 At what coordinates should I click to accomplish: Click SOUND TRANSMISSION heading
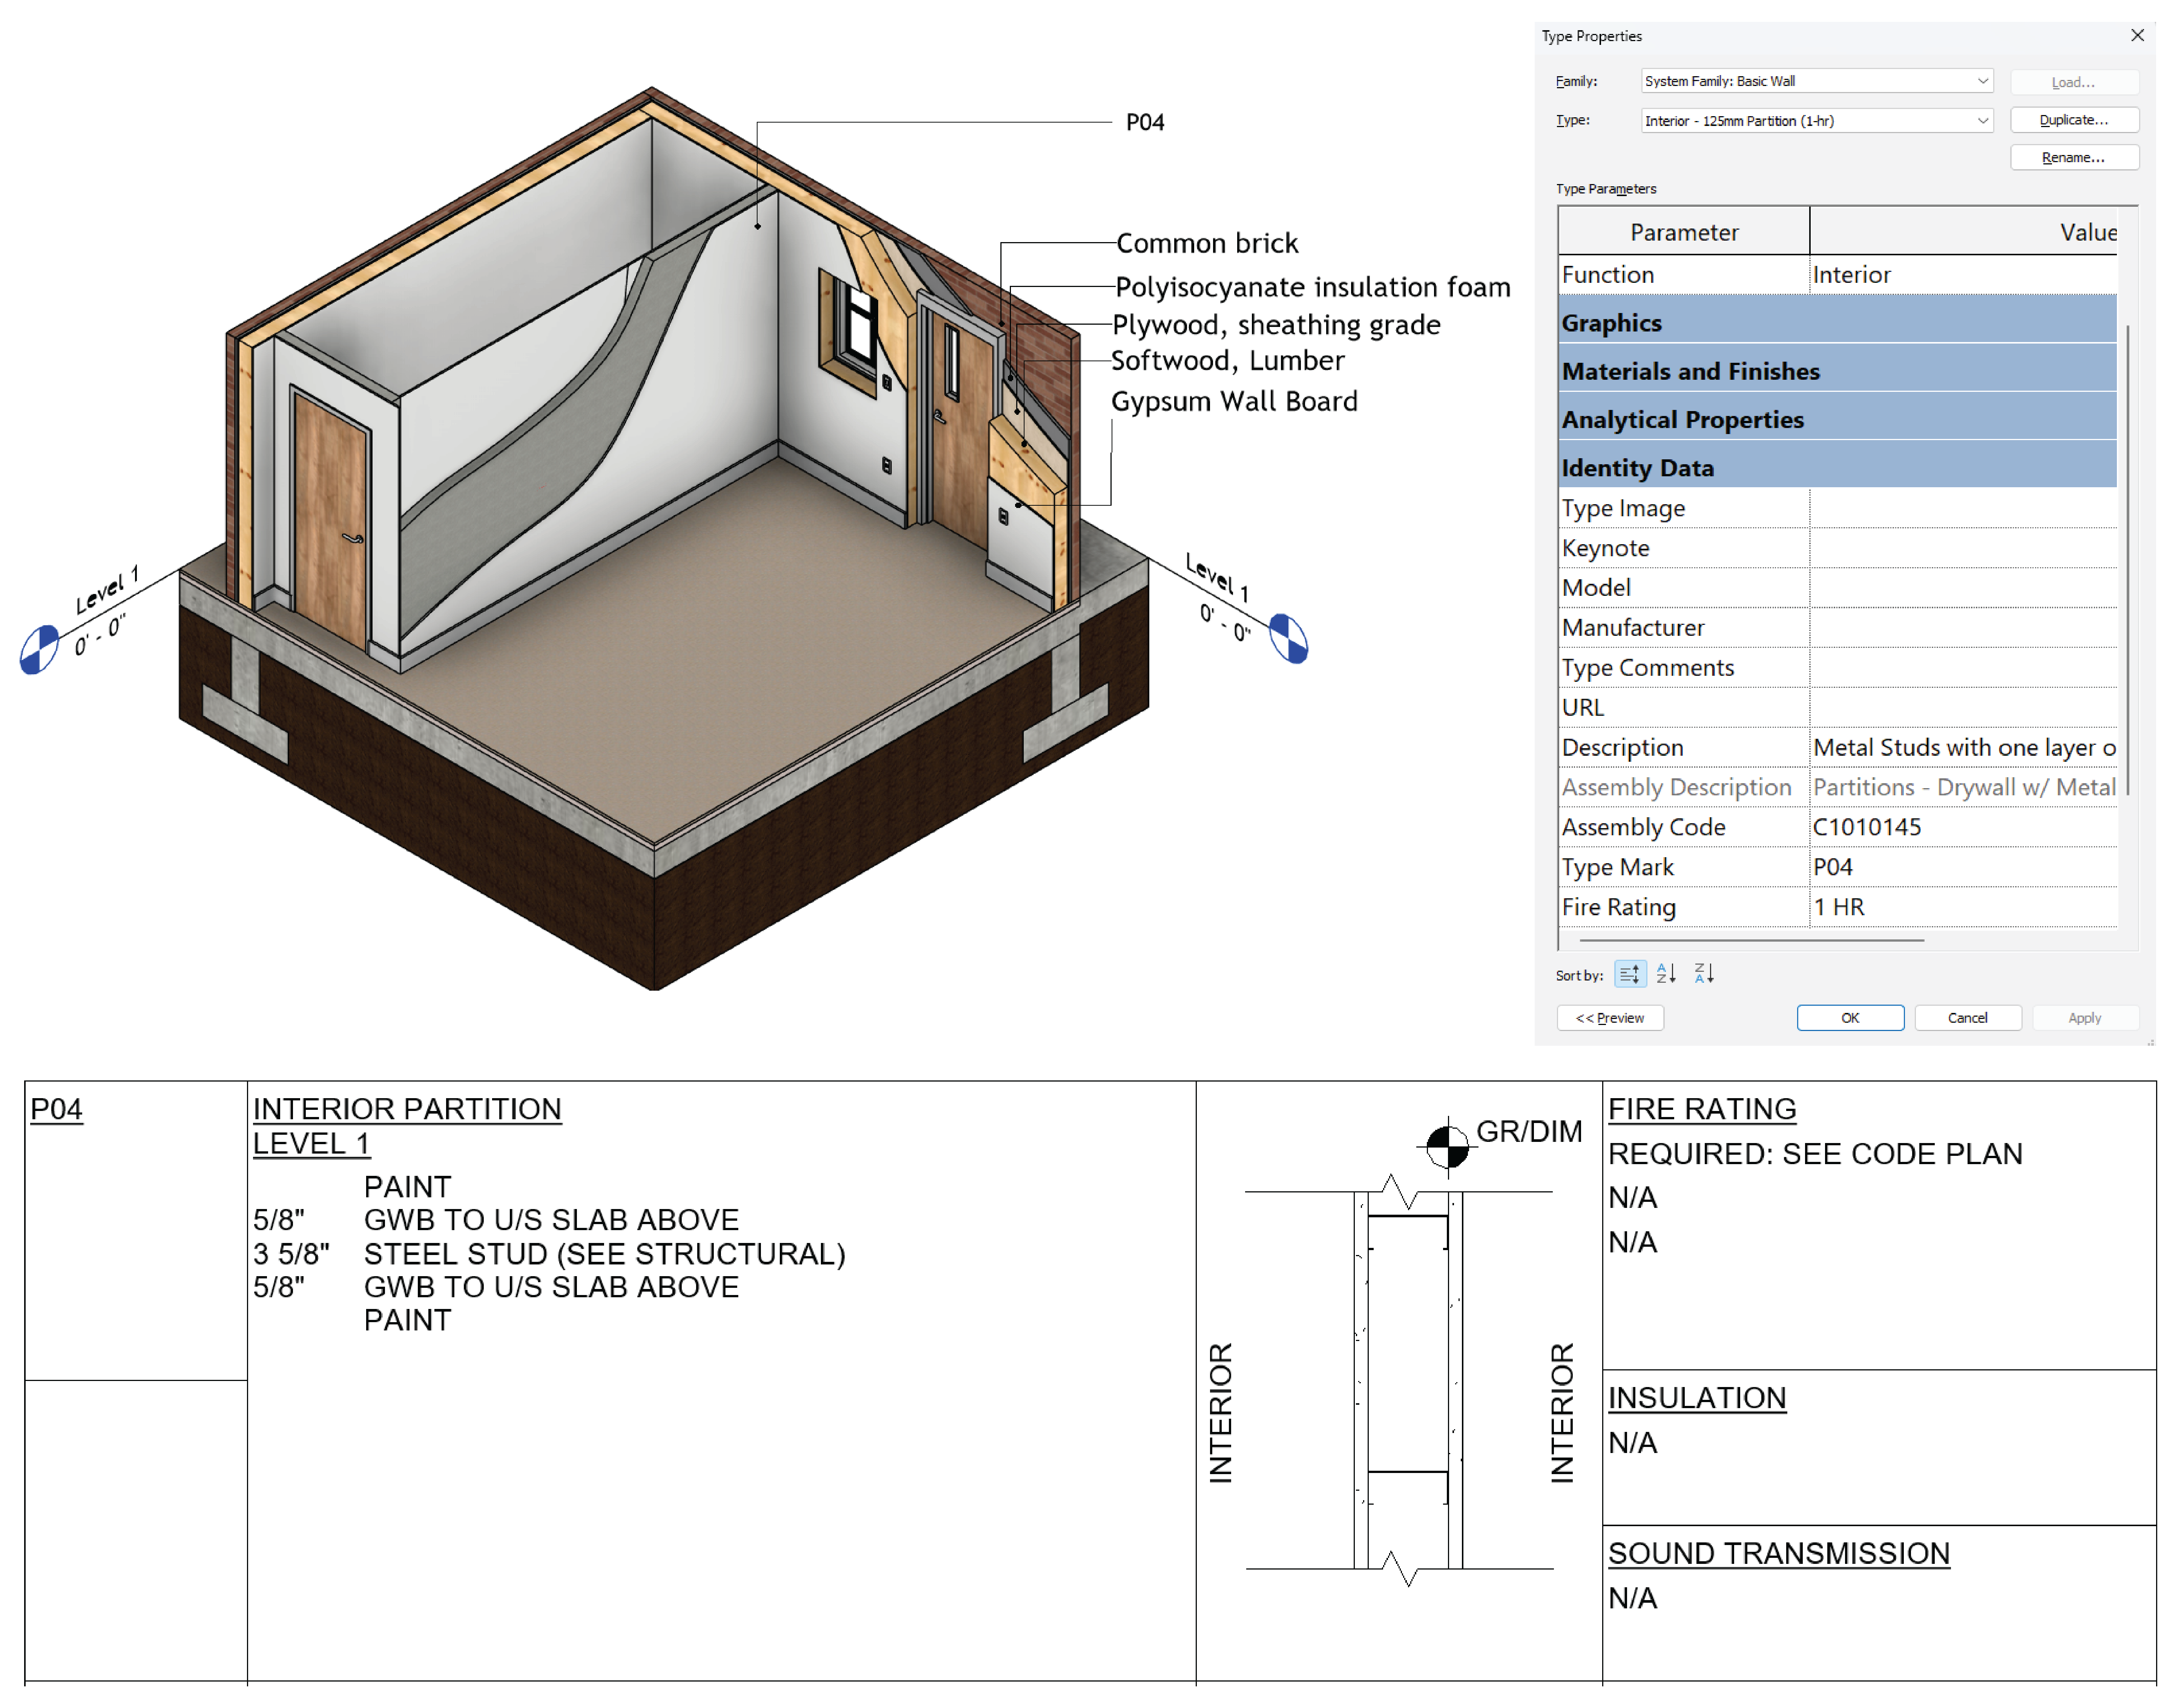(x=1779, y=1554)
